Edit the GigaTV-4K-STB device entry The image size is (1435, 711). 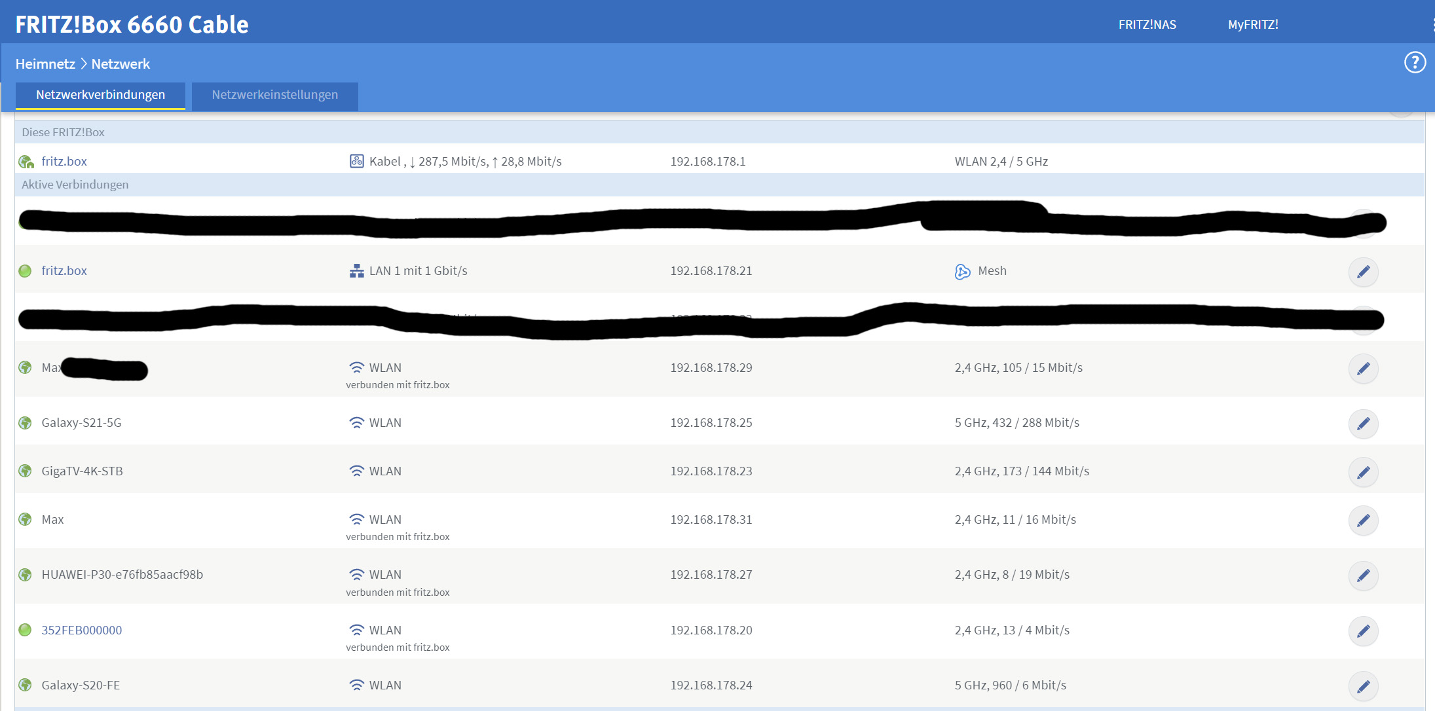click(x=1363, y=472)
